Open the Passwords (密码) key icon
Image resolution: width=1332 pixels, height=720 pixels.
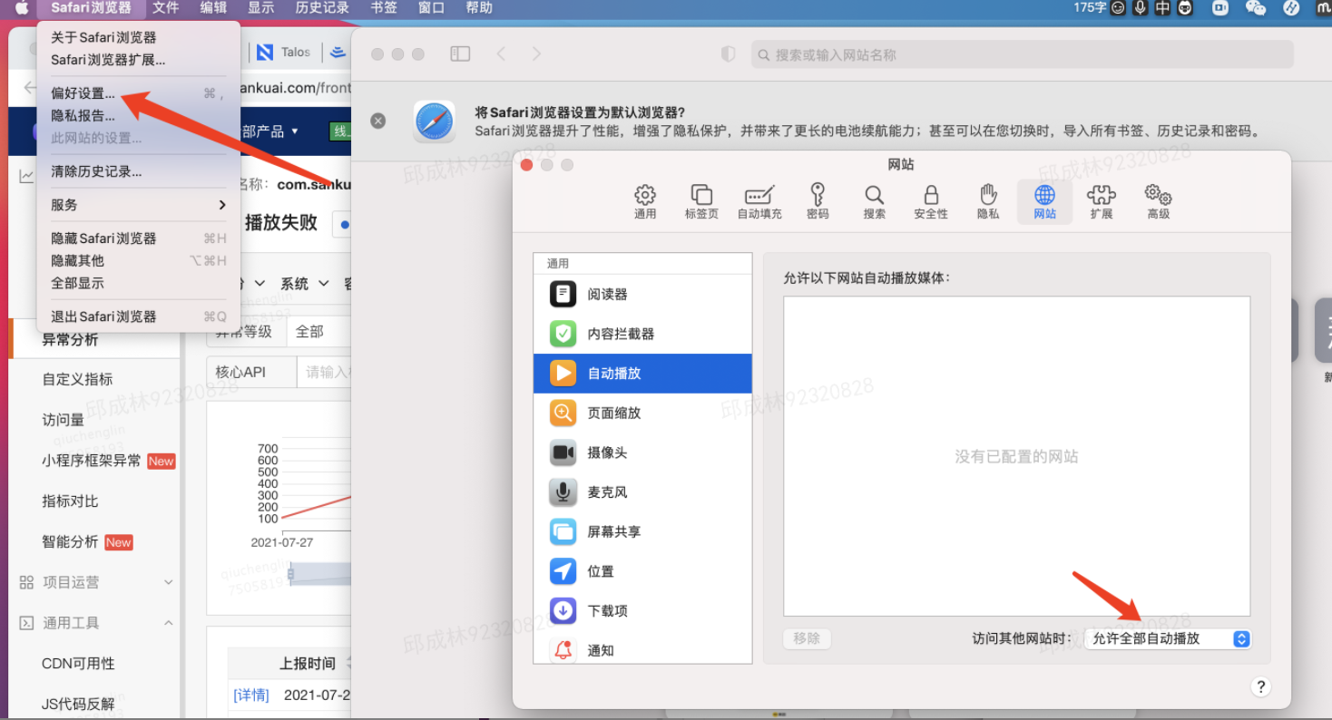tap(818, 201)
